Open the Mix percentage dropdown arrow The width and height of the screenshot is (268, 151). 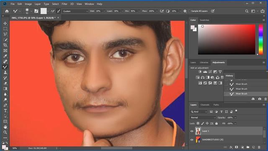coord(139,11)
